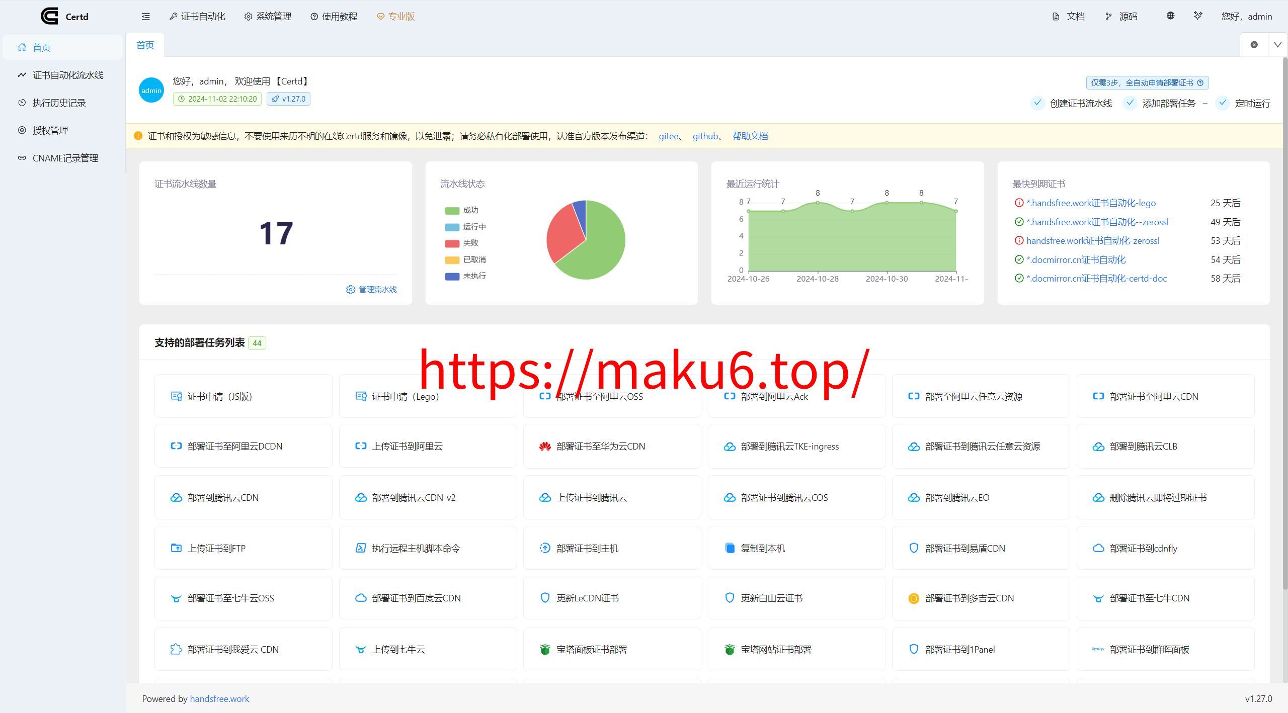Open 证书自动化流水线 in the sidebar

tap(63, 75)
